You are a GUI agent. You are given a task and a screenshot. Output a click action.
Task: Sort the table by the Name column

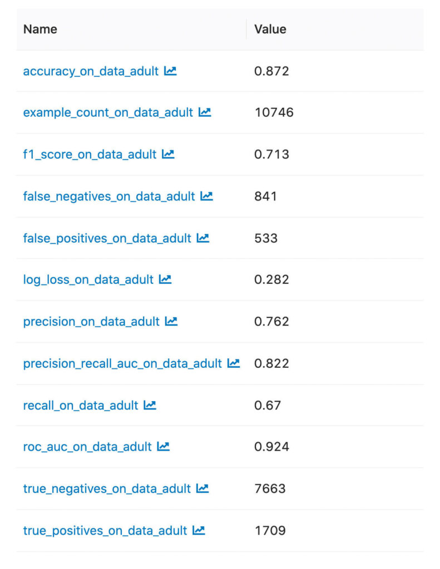[x=39, y=29]
